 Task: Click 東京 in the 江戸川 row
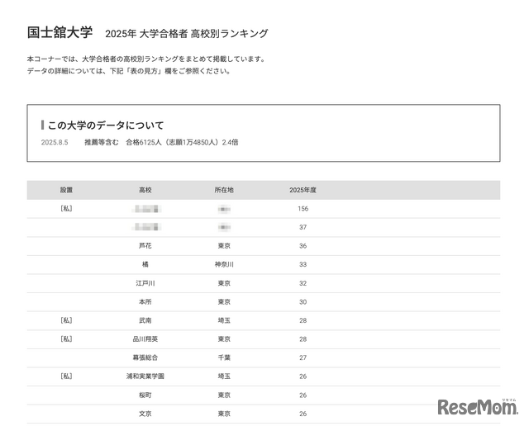pyautogui.click(x=224, y=283)
